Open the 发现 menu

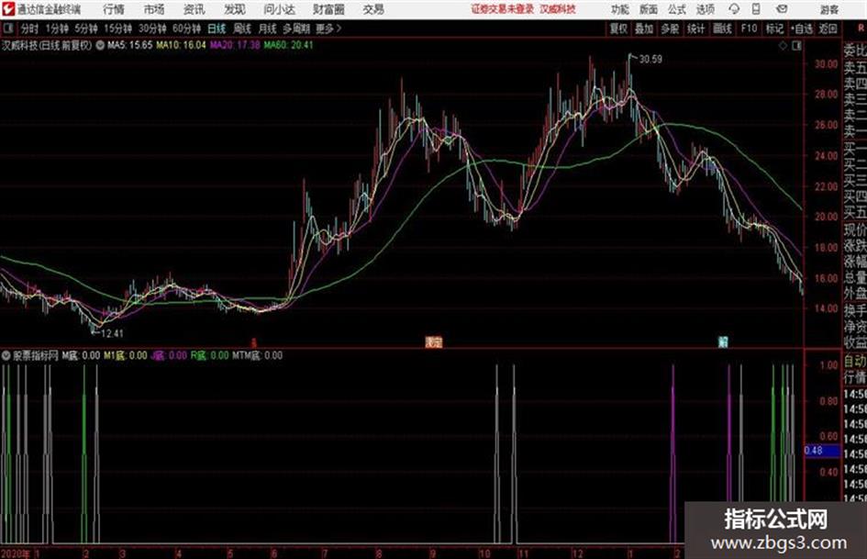point(235,9)
